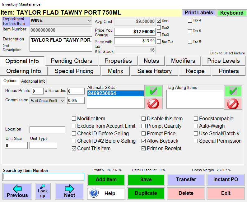
Task: Open the Matrix tab
Action: point(116,71)
